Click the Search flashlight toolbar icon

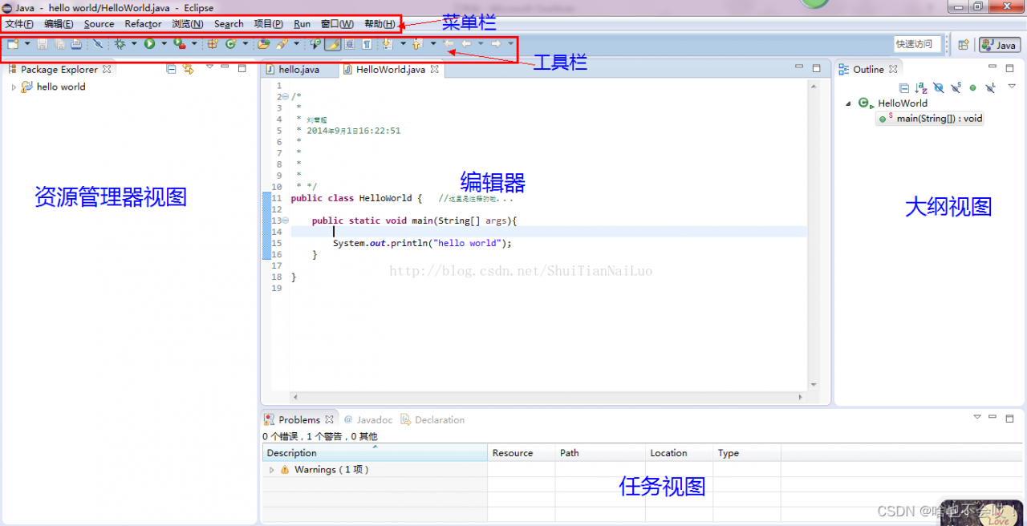pyautogui.click(x=281, y=44)
